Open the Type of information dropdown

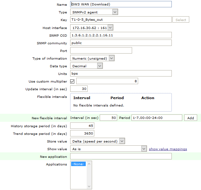pos(92,58)
